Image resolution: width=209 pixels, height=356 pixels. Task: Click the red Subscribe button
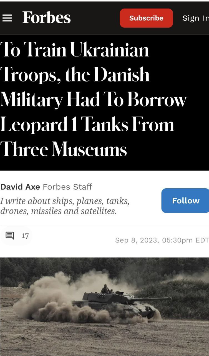(x=146, y=18)
